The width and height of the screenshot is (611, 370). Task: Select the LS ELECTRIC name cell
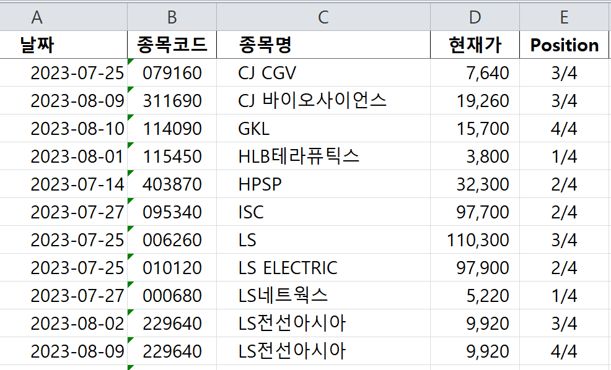323,268
